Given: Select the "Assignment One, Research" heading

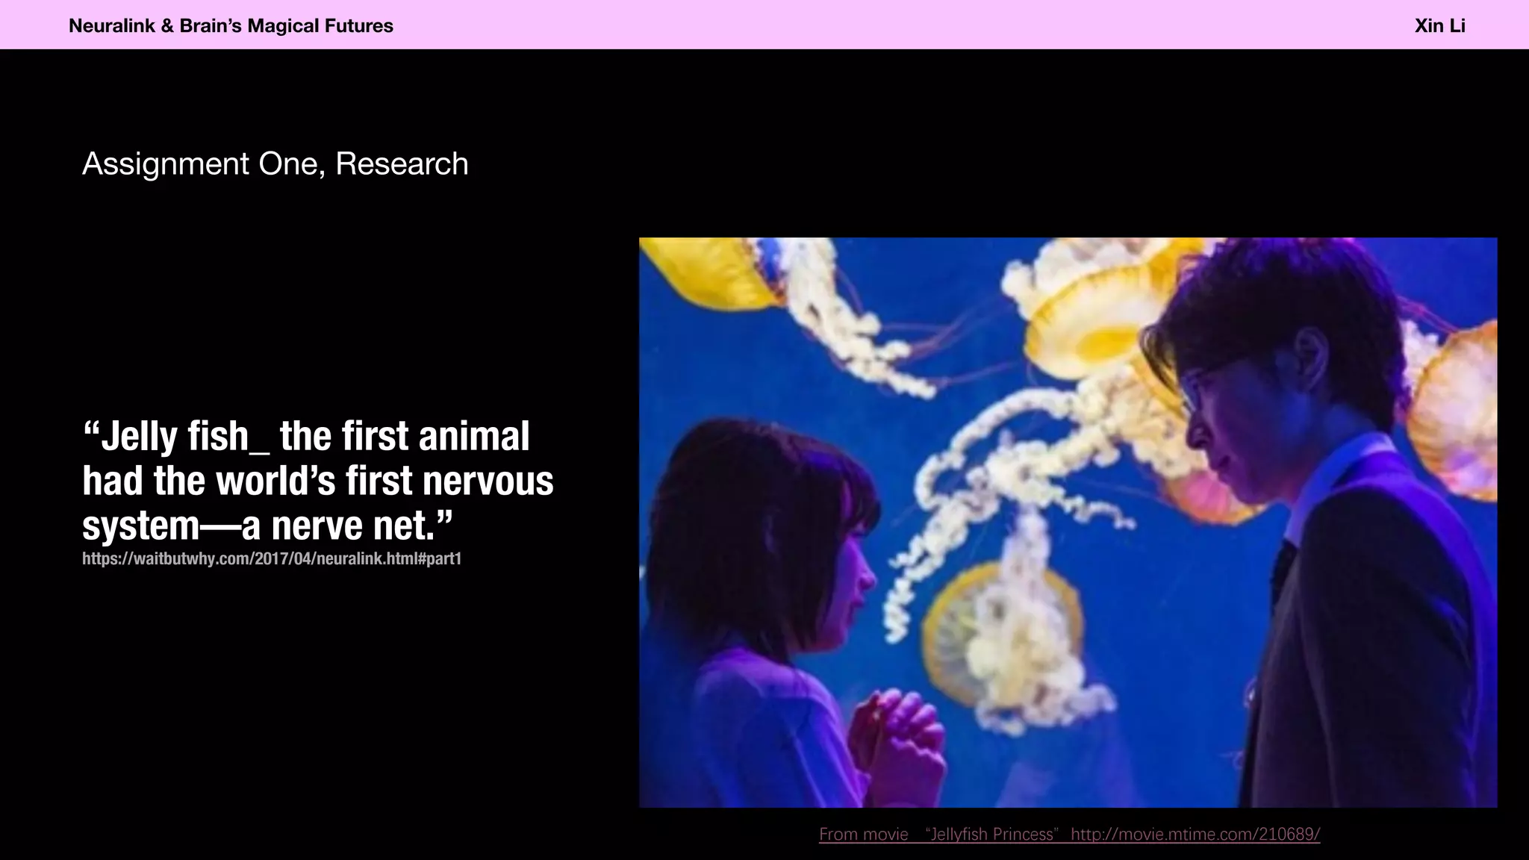Looking at the screenshot, I should [275, 164].
